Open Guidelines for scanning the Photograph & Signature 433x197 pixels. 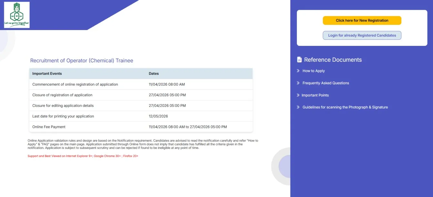pyautogui.click(x=345, y=107)
